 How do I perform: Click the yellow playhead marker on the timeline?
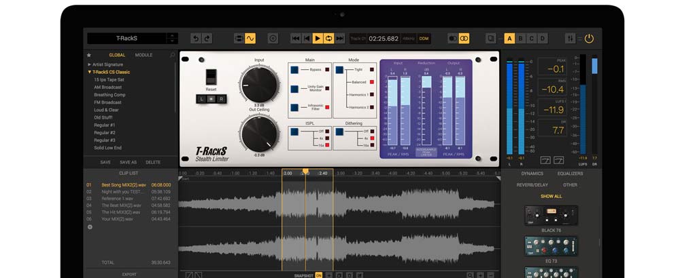(305, 172)
